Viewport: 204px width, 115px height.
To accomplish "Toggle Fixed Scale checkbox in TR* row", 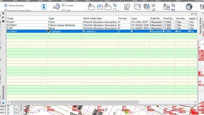I will click(164, 28).
